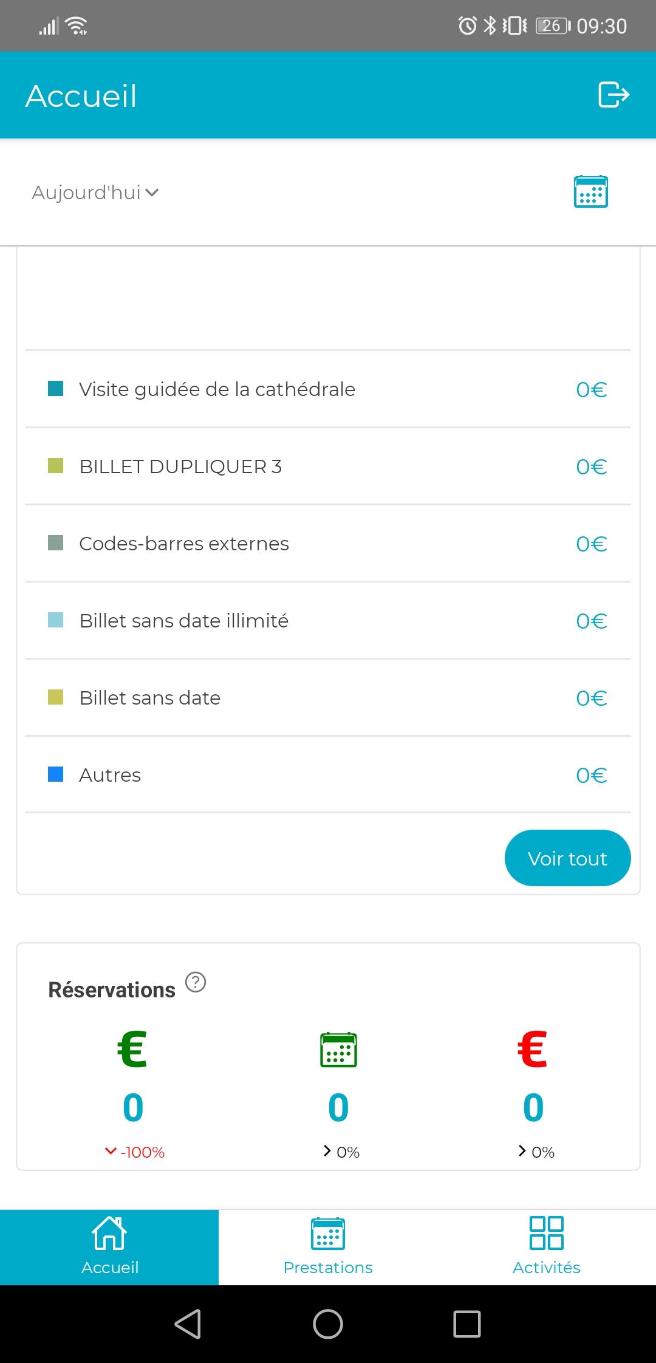
Task: Tap the red euro icon
Action: [533, 1050]
